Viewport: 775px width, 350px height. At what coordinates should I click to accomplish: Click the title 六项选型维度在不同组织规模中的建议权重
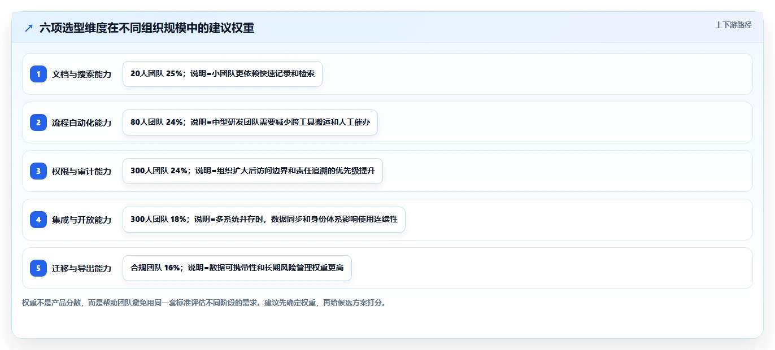147,28
